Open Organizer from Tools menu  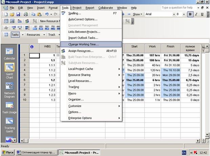91,99
